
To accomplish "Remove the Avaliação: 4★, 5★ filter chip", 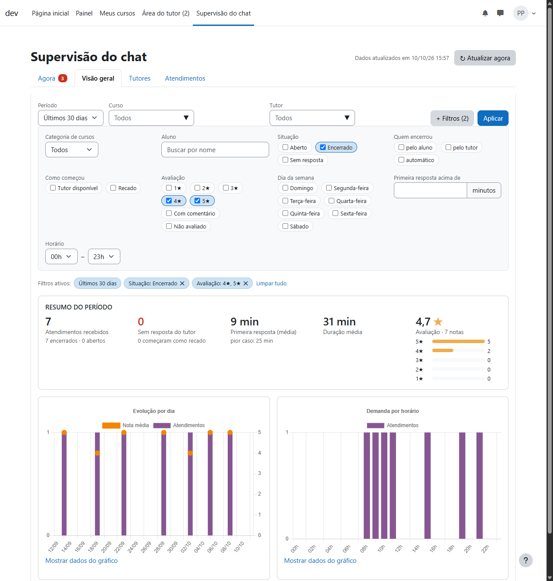I will 245,283.
